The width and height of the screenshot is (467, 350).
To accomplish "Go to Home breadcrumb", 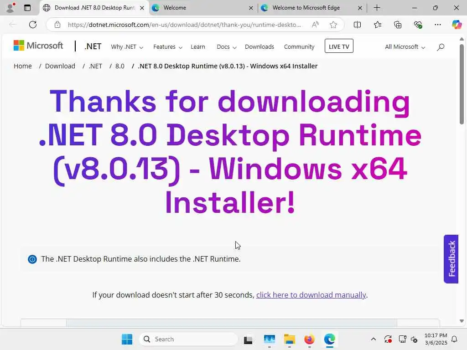I will (x=23, y=66).
